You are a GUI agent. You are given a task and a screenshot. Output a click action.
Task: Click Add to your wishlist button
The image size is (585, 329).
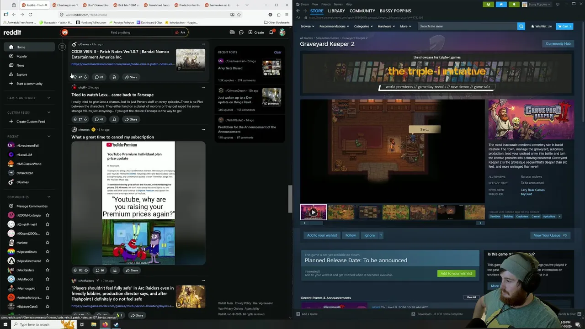point(322,235)
